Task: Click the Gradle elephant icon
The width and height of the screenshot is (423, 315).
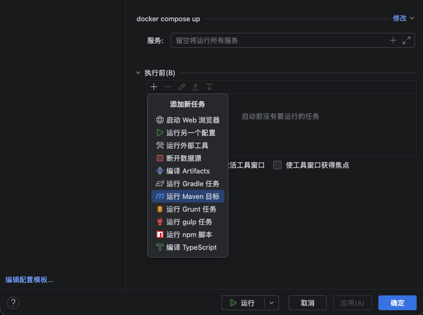Action: pos(160,183)
